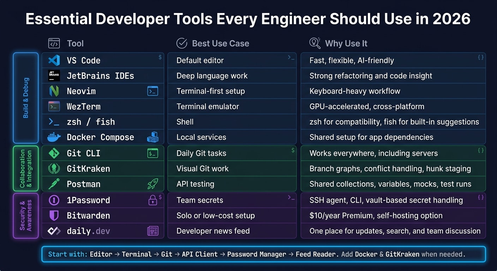Click the Bitwarden shield icon

54,215
